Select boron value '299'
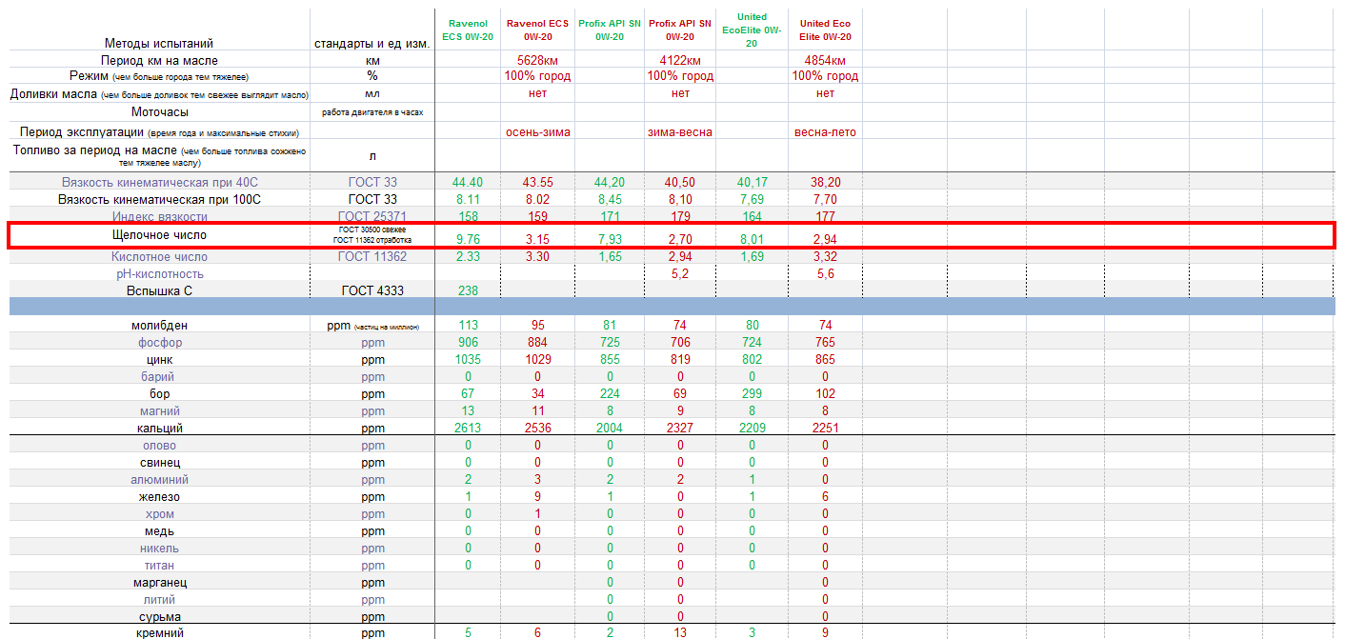 (x=752, y=393)
